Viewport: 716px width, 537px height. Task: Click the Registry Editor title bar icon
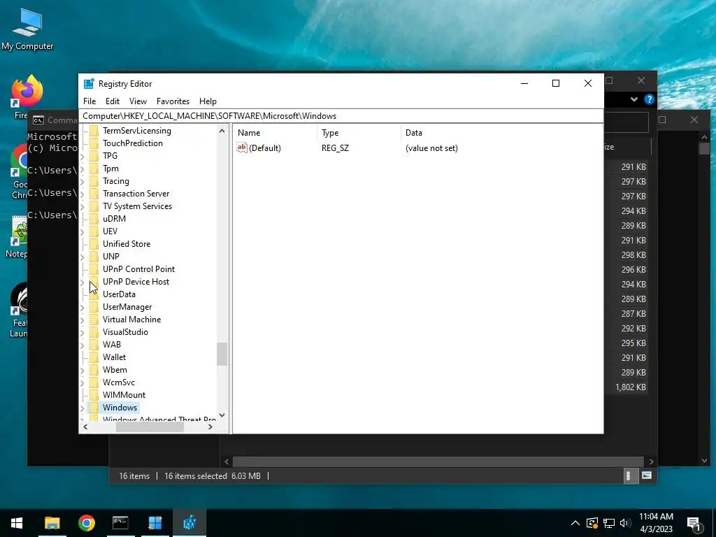(89, 84)
